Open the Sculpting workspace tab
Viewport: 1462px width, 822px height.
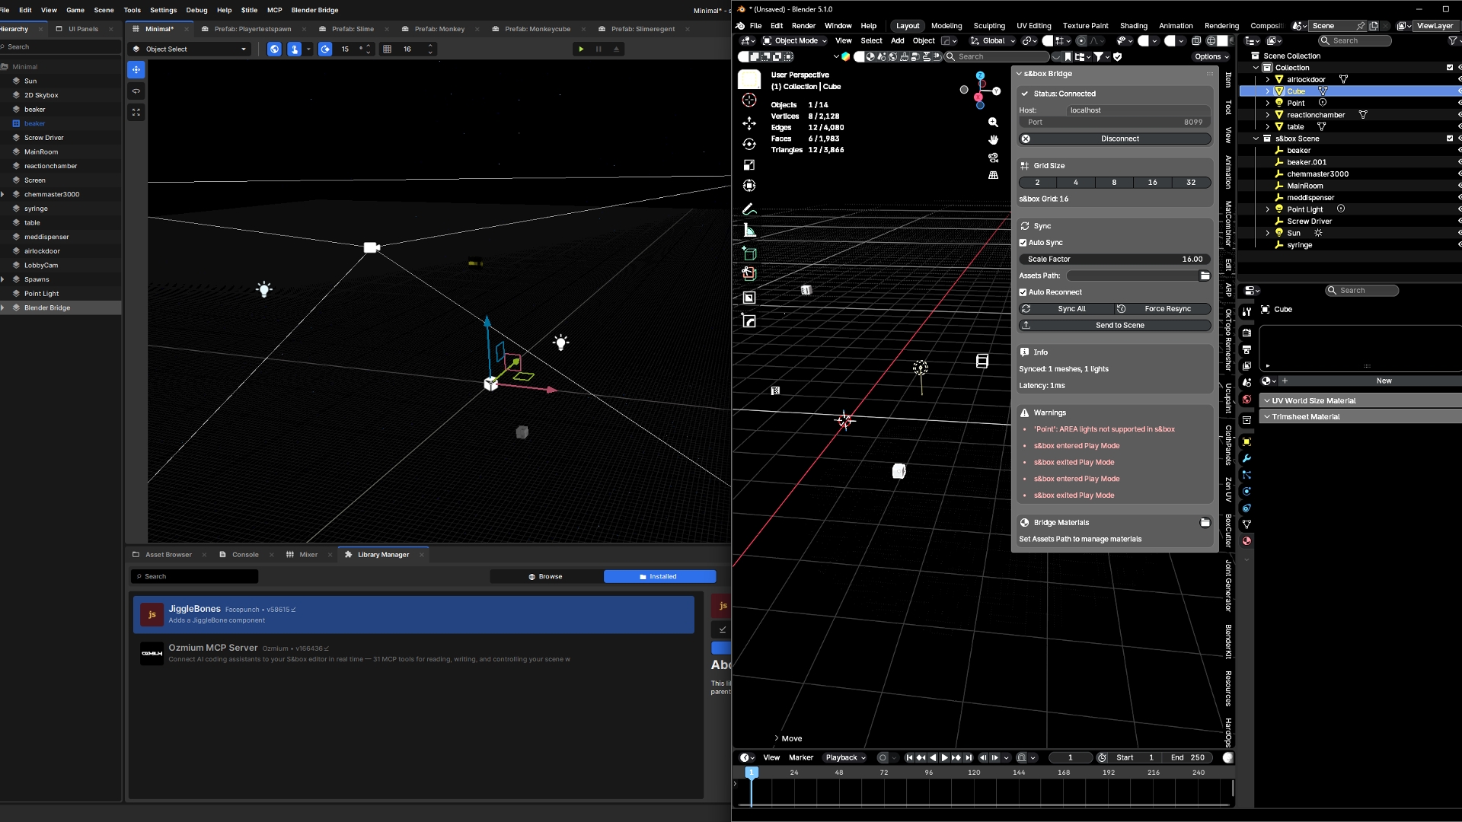pos(988,26)
